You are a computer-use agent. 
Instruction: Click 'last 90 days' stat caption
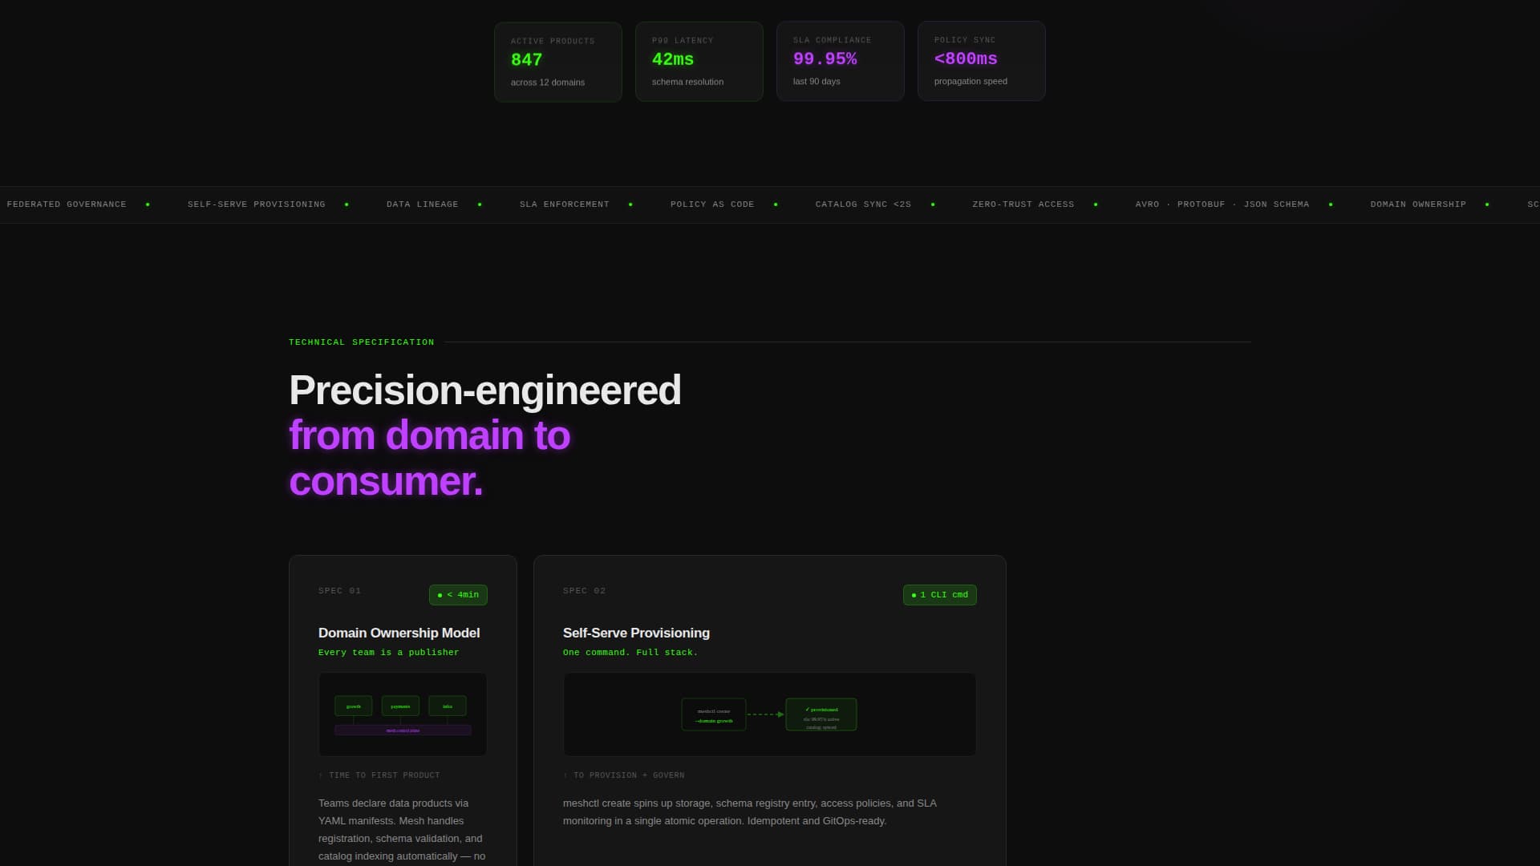pyautogui.click(x=817, y=82)
